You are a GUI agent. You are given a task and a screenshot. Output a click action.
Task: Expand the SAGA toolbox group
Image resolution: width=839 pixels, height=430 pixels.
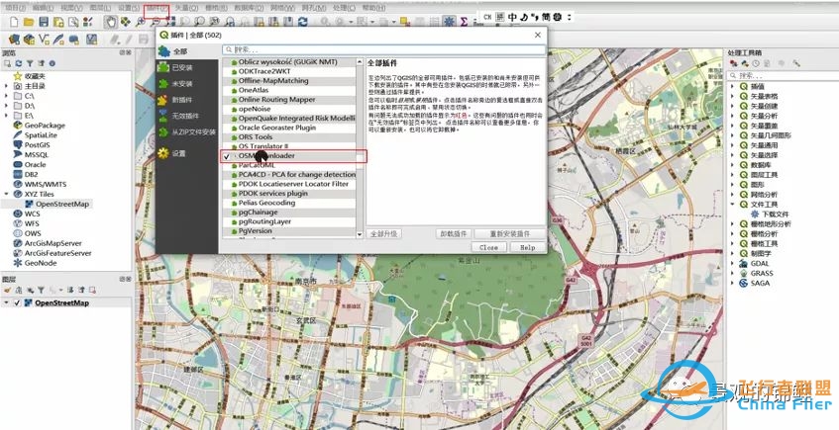(x=733, y=283)
